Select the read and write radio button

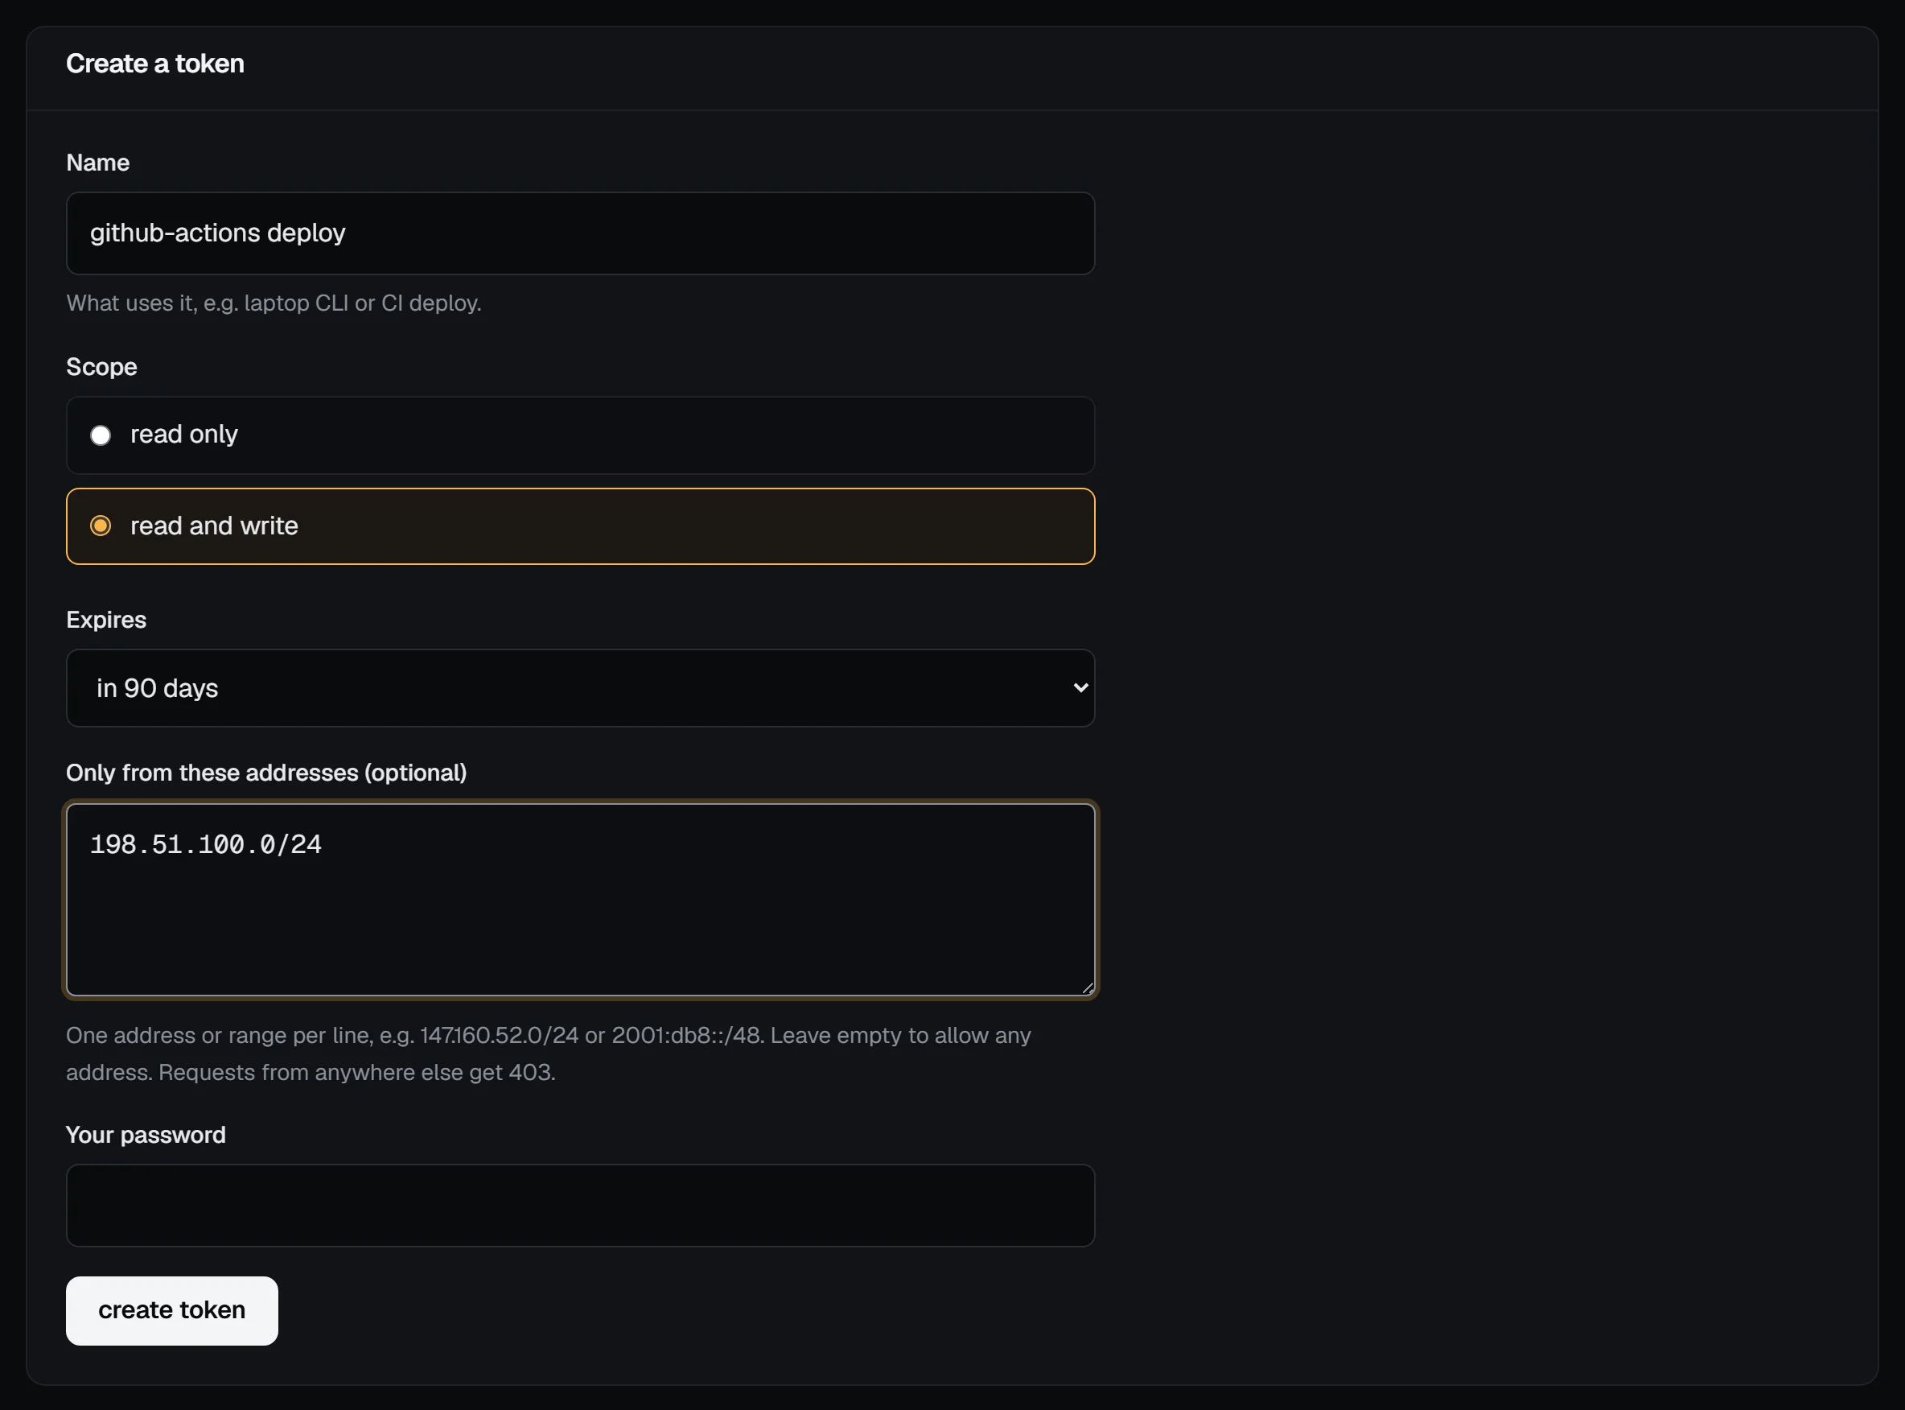click(101, 526)
